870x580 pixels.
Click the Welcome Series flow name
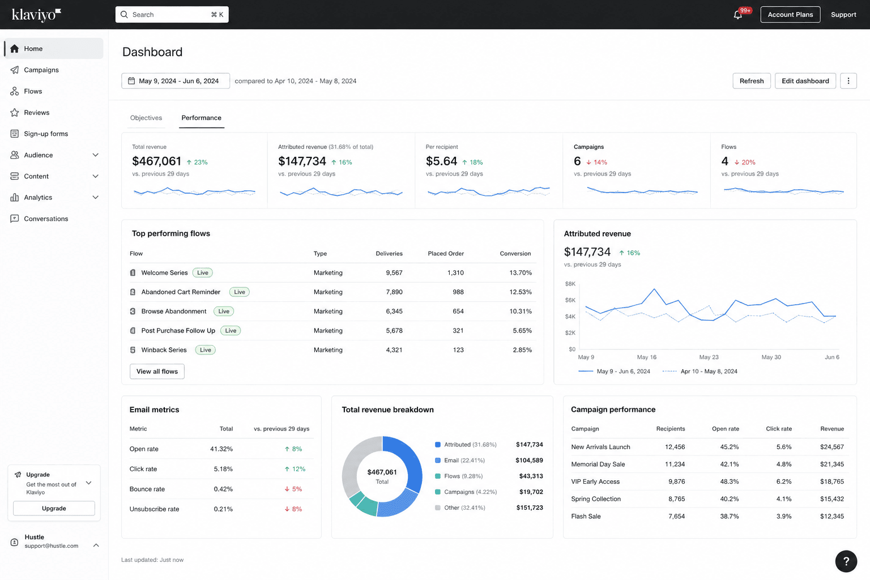164,273
